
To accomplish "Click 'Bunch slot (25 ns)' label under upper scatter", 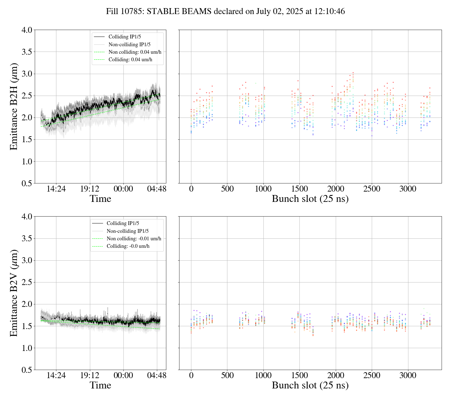I will [x=310, y=199].
